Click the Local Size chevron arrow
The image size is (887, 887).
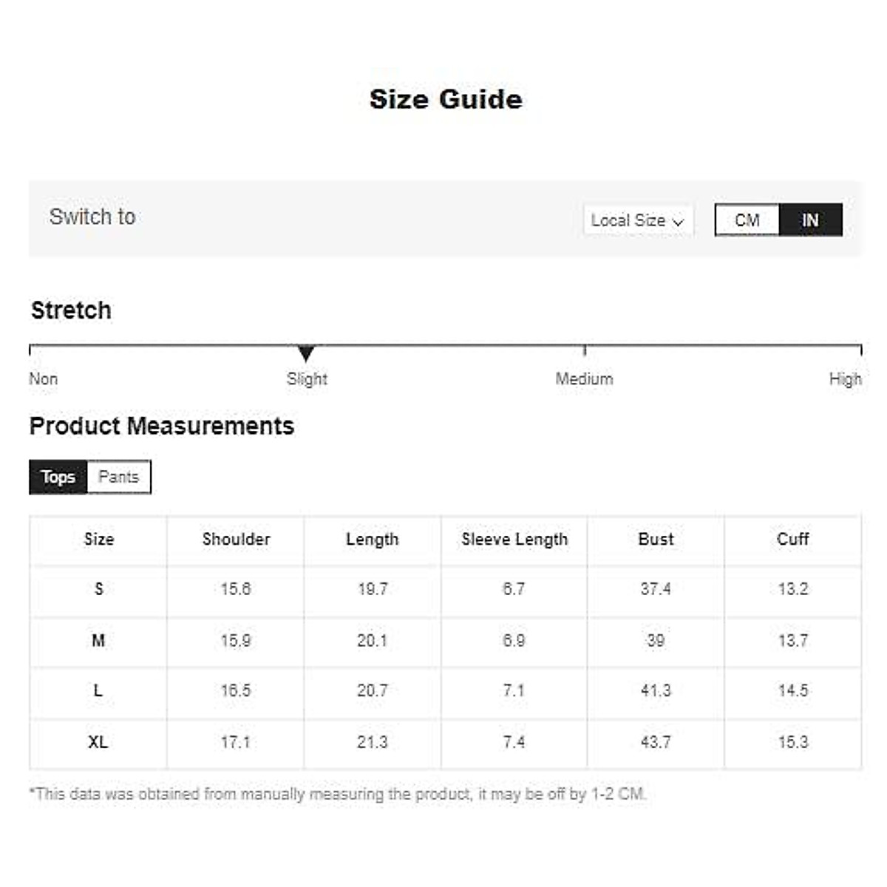pos(678,222)
